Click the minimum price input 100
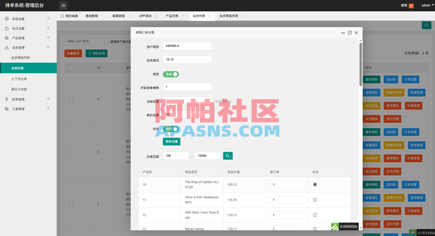The image size is (435, 236). coord(176,156)
